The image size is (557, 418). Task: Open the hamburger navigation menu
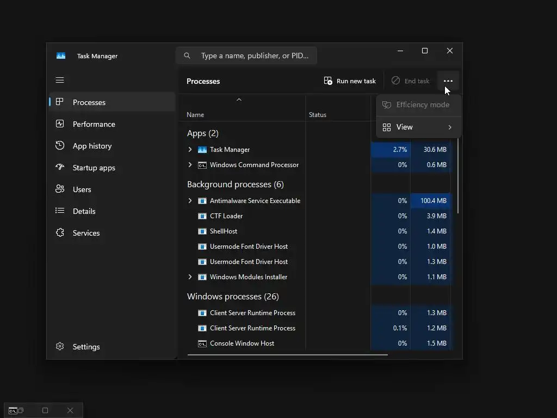(x=60, y=81)
